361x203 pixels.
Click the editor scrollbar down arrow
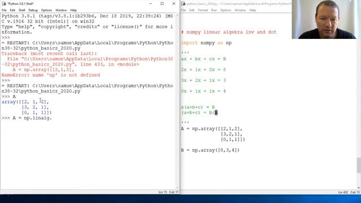[359, 188]
